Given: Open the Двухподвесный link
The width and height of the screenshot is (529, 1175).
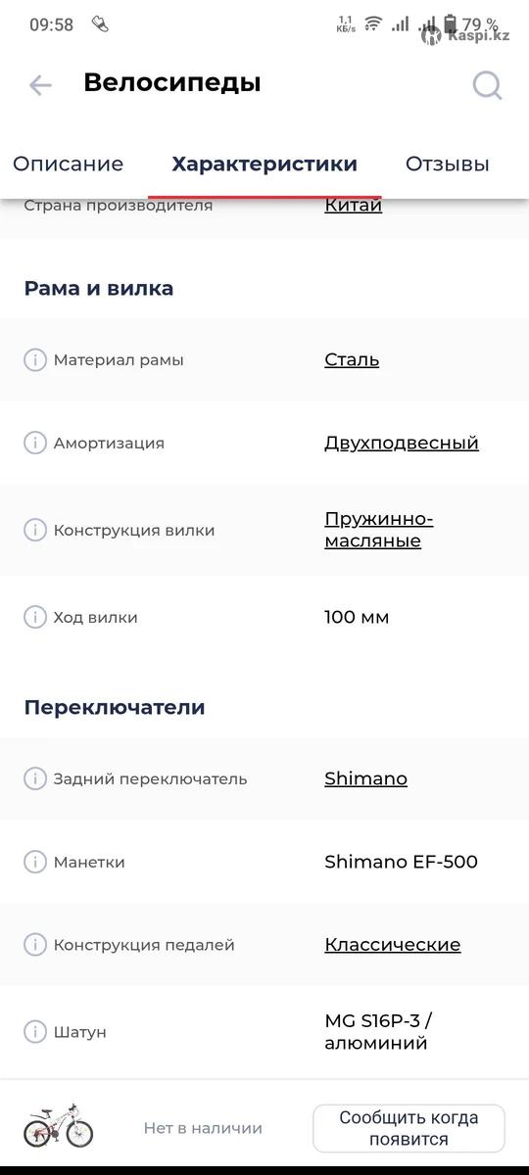Looking at the screenshot, I should 402,443.
